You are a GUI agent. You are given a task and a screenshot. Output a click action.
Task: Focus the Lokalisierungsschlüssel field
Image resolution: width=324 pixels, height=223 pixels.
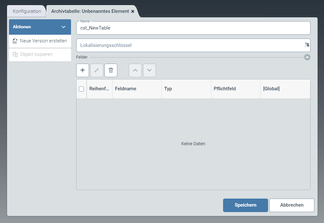coord(190,45)
